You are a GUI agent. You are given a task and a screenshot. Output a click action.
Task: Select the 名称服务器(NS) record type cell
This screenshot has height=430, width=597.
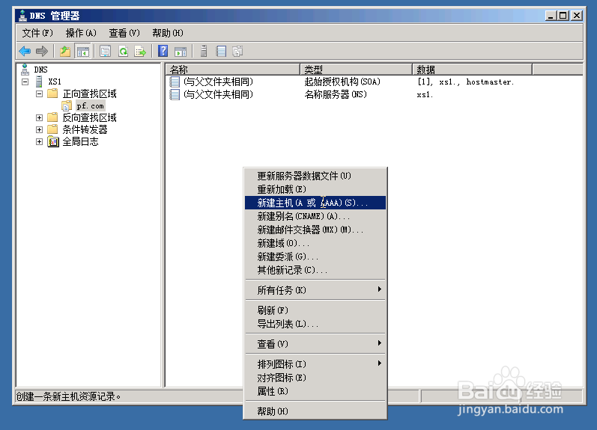pos(336,94)
